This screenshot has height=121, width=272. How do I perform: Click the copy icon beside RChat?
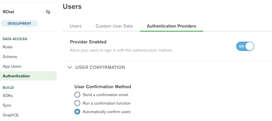click(x=48, y=12)
